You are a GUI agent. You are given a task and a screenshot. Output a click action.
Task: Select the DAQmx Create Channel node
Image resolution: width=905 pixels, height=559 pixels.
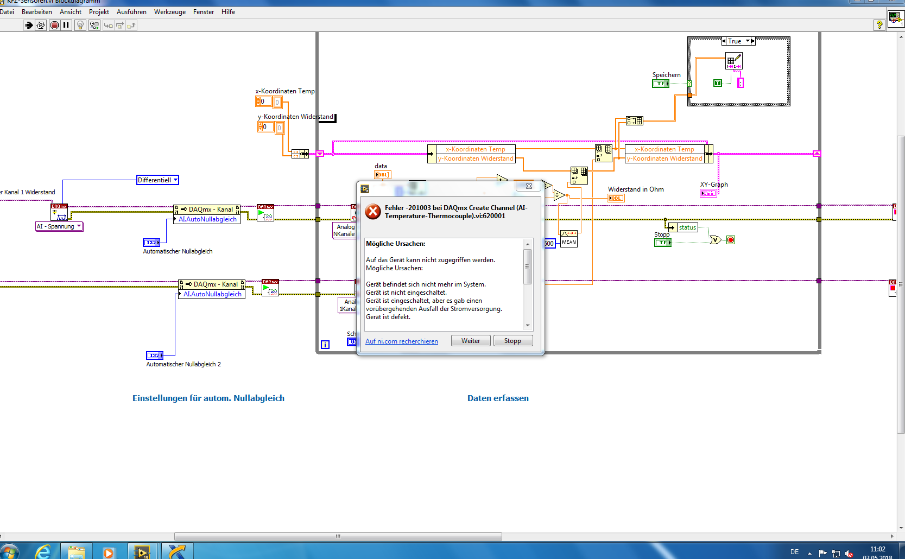[59, 212]
